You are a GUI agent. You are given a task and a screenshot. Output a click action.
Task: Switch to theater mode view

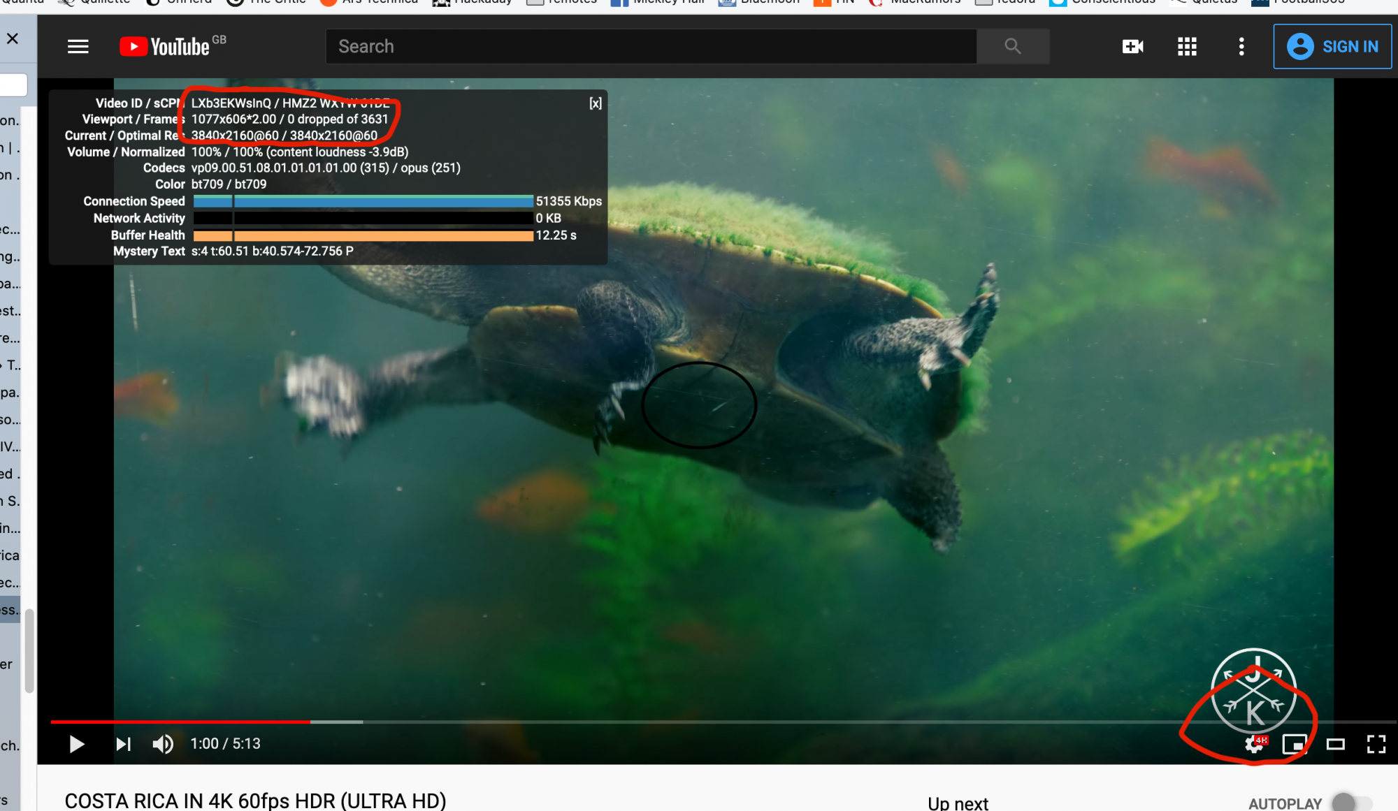[x=1335, y=745]
